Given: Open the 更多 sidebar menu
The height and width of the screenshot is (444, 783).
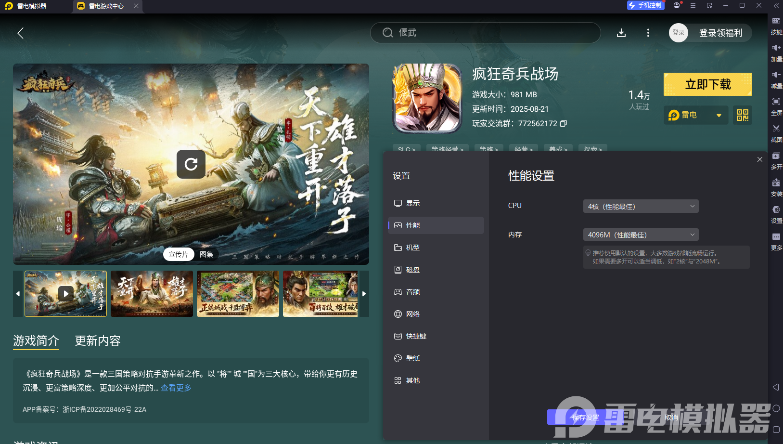Looking at the screenshot, I should [x=776, y=241].
